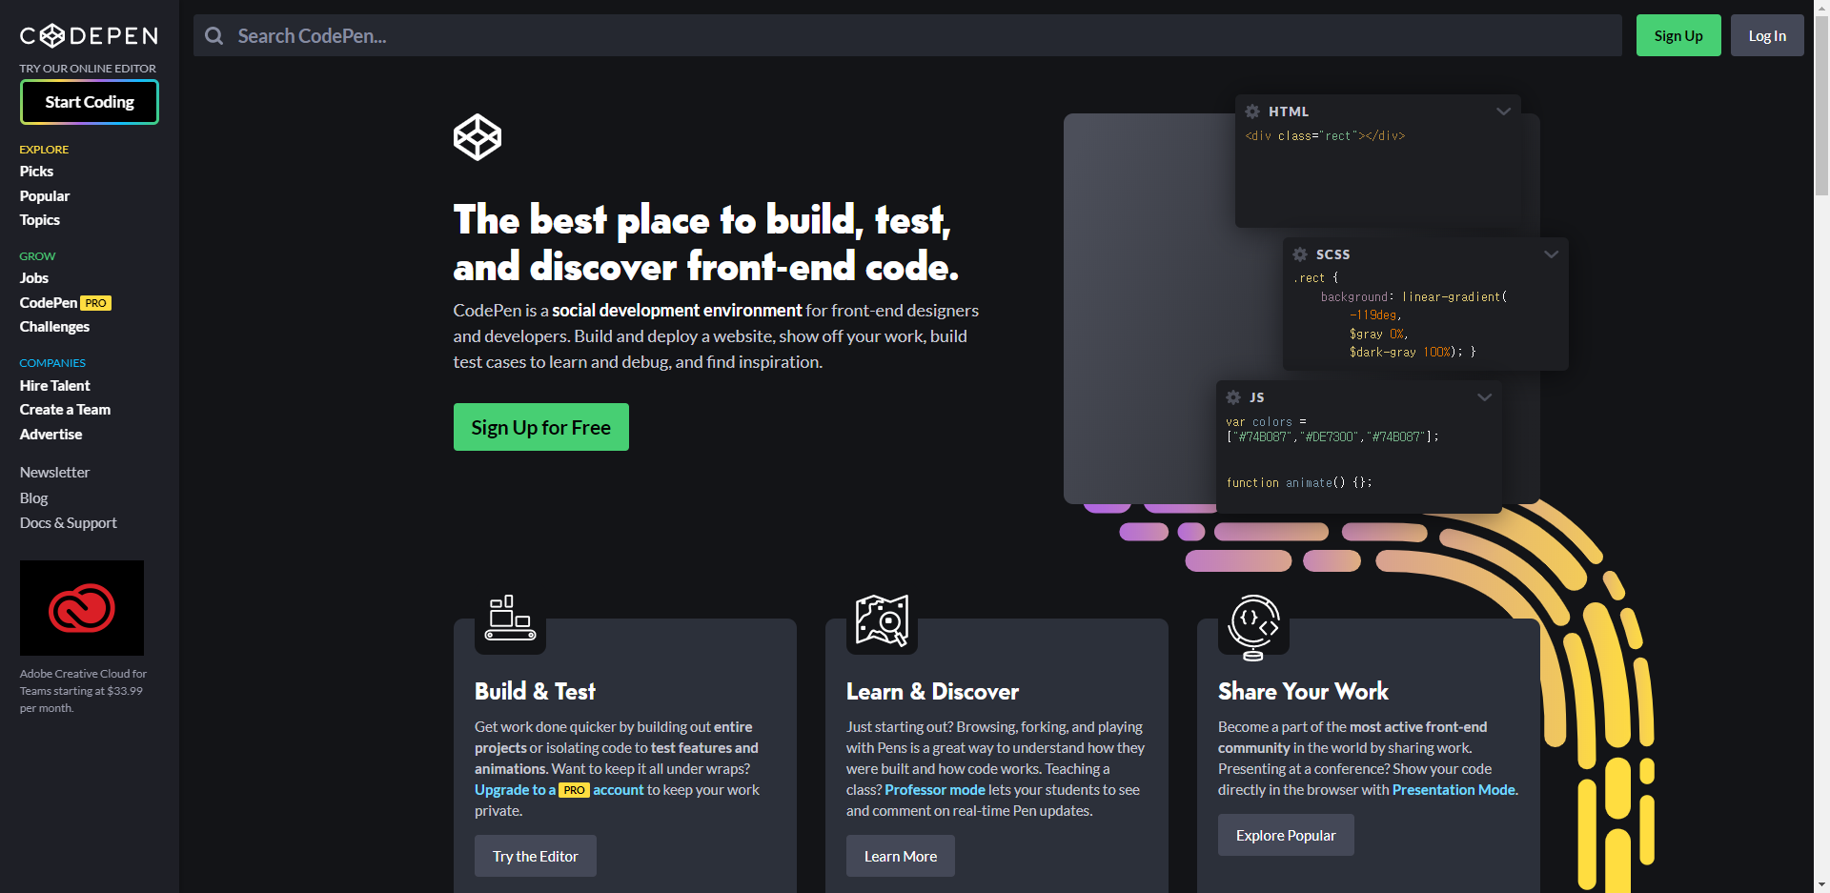This screenshot has height=893, width=1830.
Task: Open Challenges in sidebar
Action: tap(54, 327)
